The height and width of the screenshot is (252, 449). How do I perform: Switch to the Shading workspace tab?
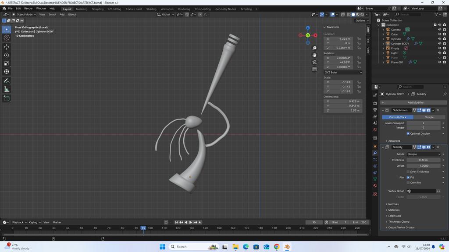(151, 9)
